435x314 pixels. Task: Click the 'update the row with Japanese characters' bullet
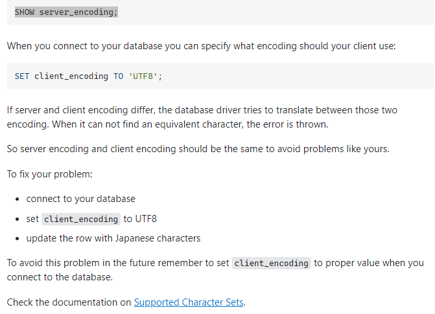point(113,238)
